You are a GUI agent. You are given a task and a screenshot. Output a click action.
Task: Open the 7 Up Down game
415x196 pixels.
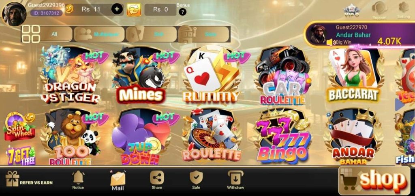coord(141,136)
